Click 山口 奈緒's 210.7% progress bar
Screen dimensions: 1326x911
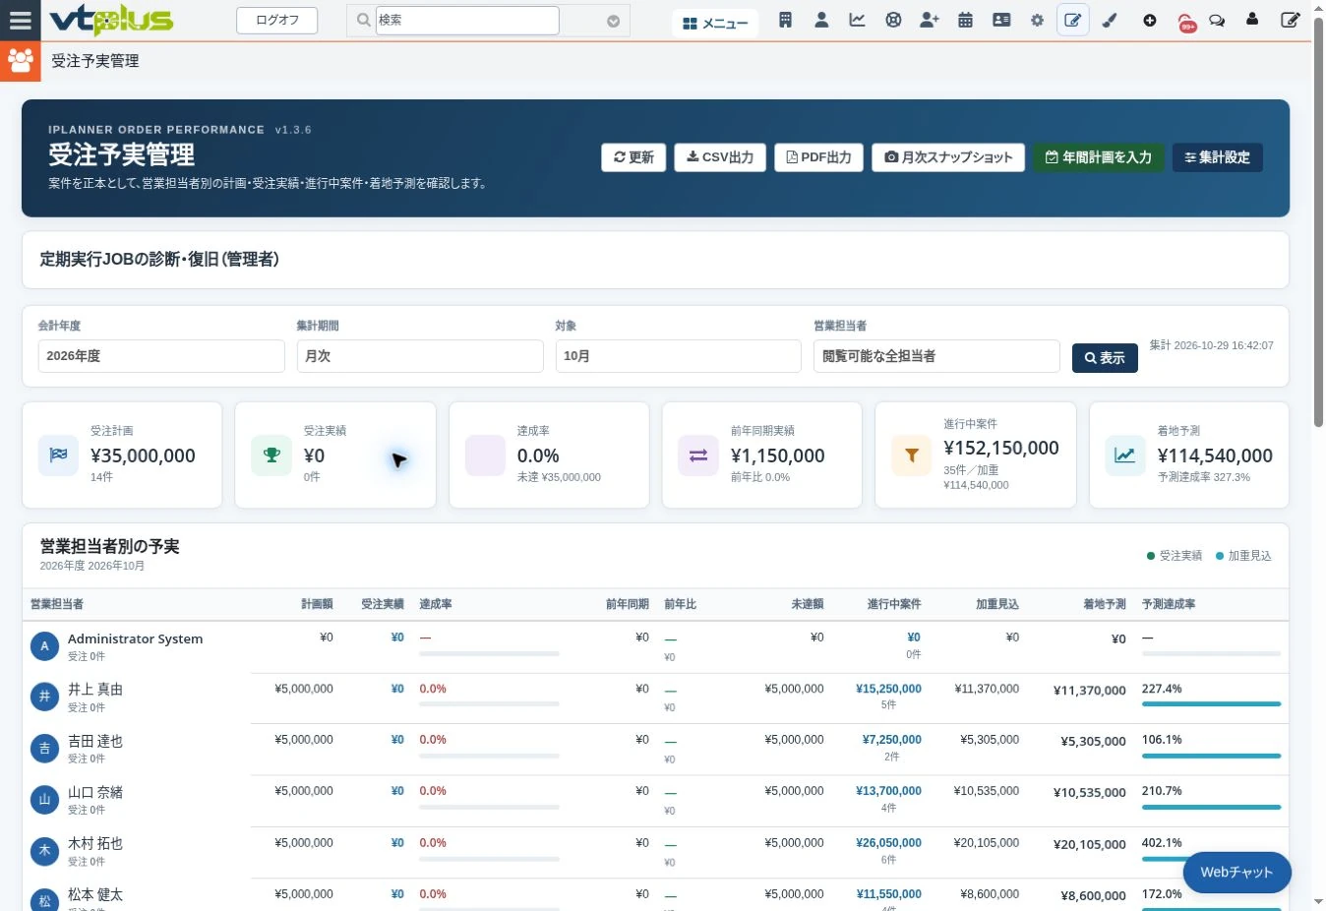coord(1211,807)
